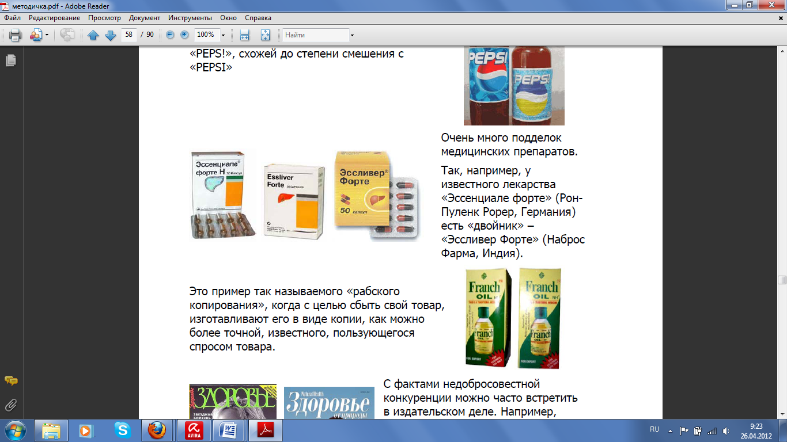Screen dimensions: 787x442
Task: Click the green Здоровье magazine cover
Action: [233, 401]
